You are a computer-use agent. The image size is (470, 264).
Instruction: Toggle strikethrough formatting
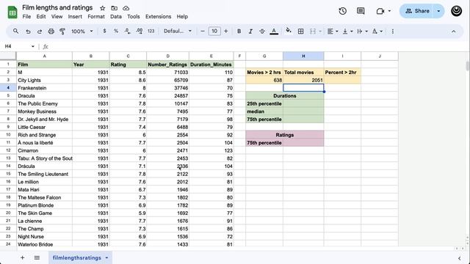(262, 31)
